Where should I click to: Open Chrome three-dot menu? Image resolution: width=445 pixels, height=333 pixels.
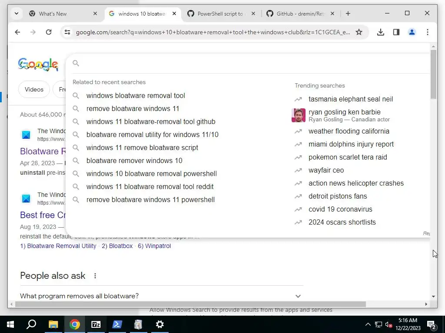point(428,32)
